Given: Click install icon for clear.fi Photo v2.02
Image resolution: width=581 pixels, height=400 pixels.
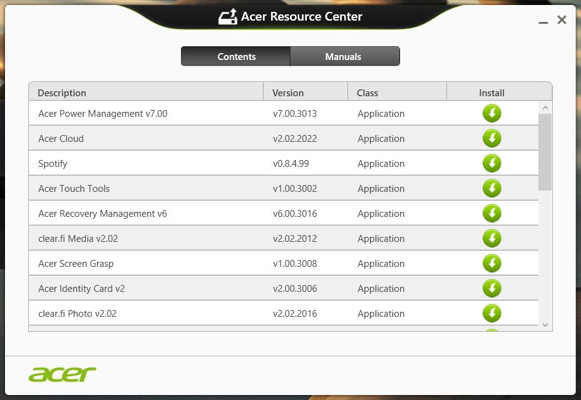Looking at the screenshot, I should tap(491, 313).
